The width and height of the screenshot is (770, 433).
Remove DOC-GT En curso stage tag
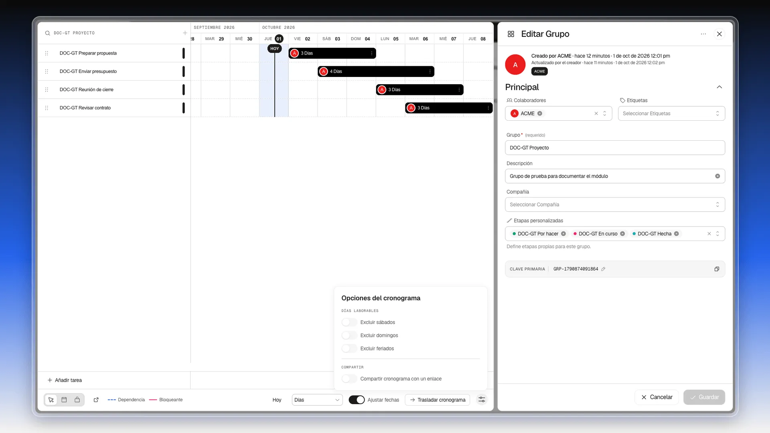[622, 234]
